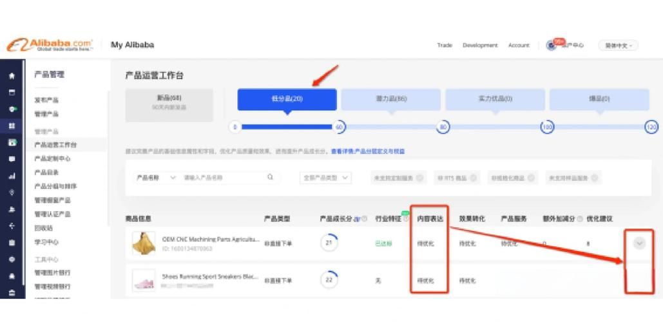Open 管理视频银行 in the sidebar
663x322 pixels.
click(52, 287)
